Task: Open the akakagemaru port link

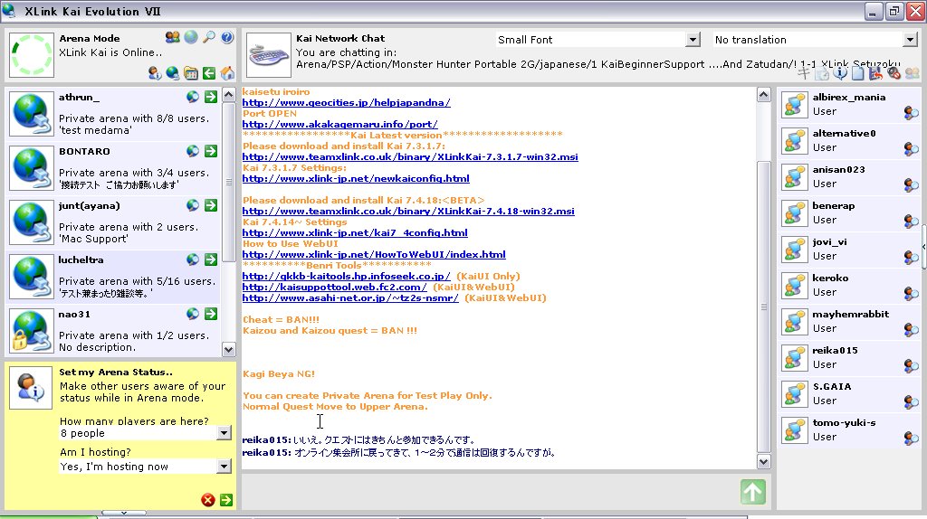Action: coord(340,125)
